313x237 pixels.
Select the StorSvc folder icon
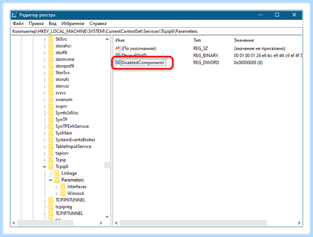[x=51, y=73]
